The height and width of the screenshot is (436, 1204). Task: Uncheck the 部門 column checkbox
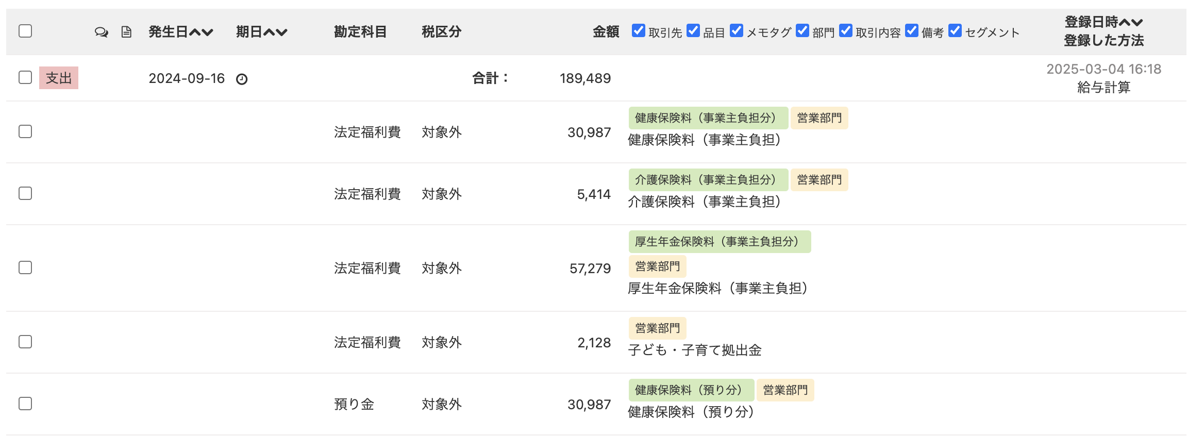point(802,30)
